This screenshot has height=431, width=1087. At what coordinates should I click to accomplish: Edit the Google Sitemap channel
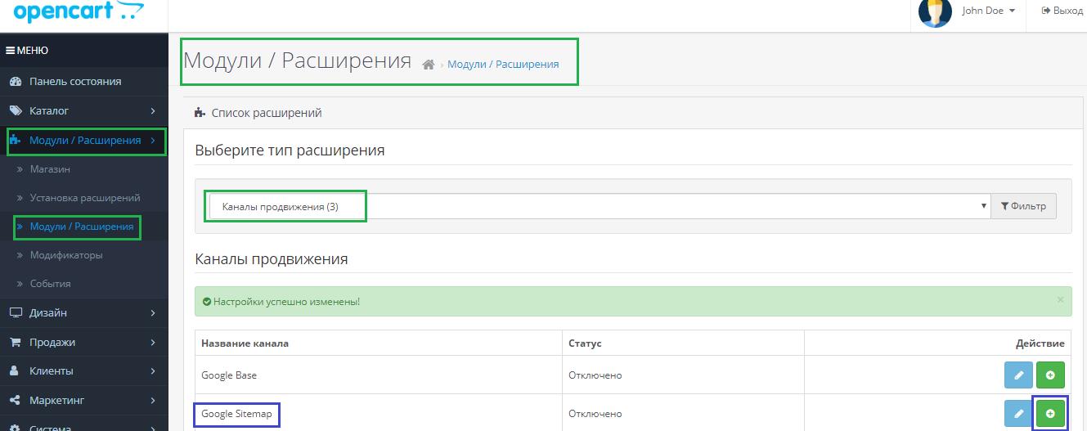point(1018,414)
